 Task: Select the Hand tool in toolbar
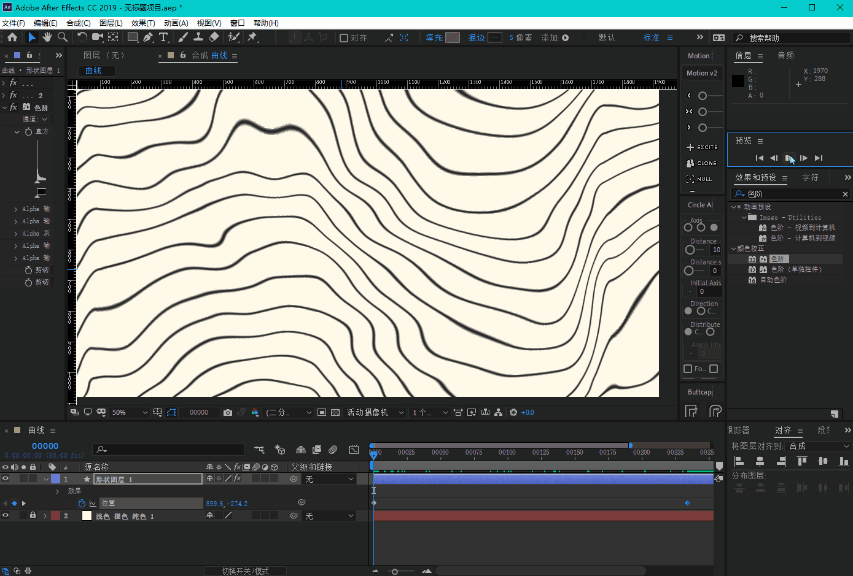47,37
